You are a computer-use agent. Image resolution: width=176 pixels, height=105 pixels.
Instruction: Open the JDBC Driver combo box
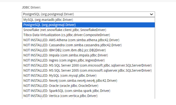click(89, 14)
